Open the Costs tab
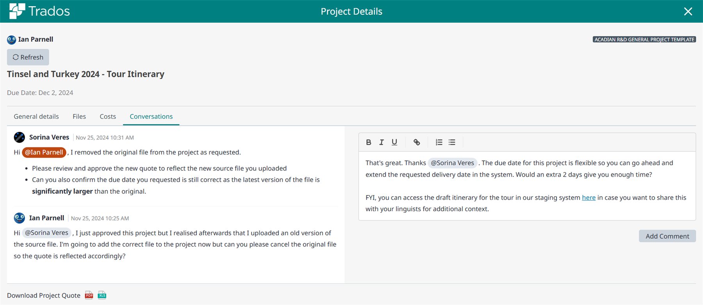Viewport: 703px width, 305px height. pos(108,117)
